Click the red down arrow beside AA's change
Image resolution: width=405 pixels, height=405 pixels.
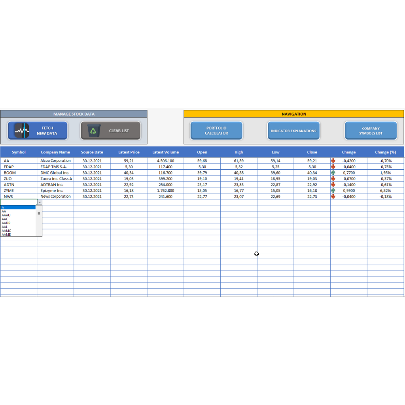click(x=333, y=161)
